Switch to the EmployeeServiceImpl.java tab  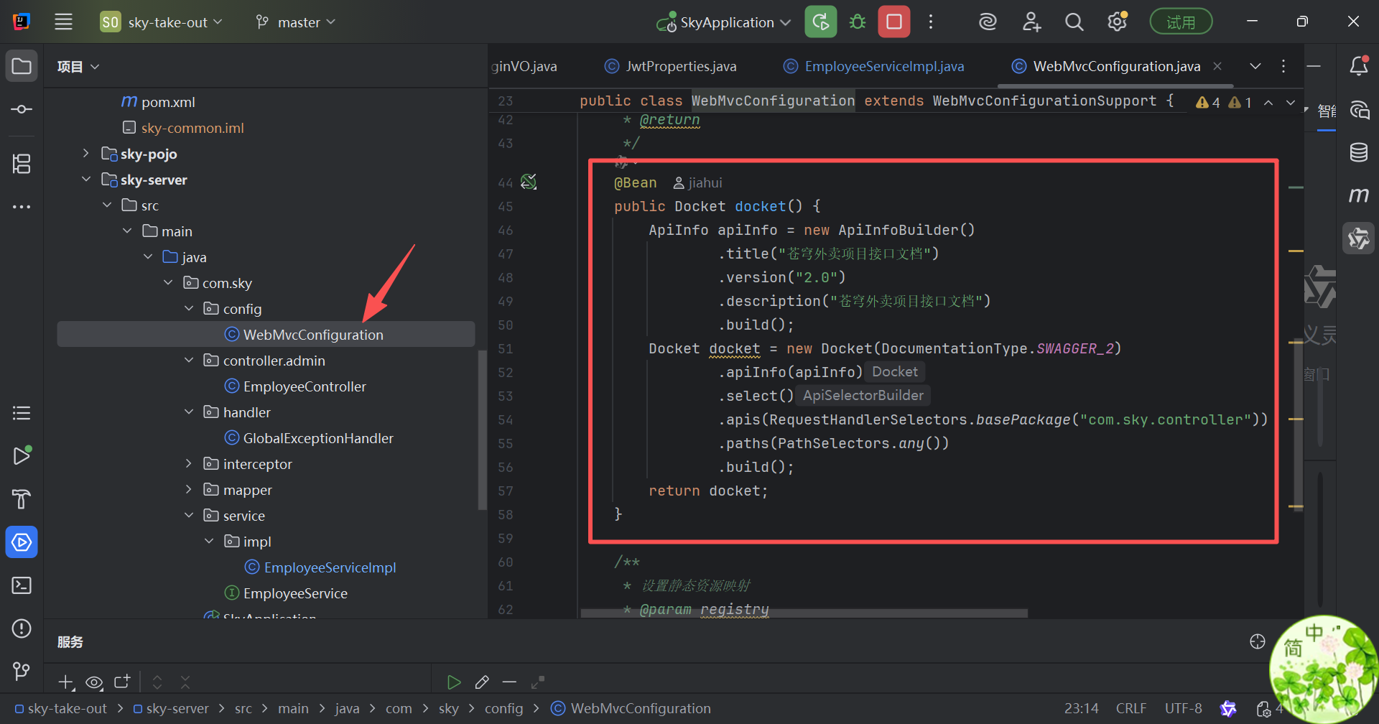(x=874, y=66)
